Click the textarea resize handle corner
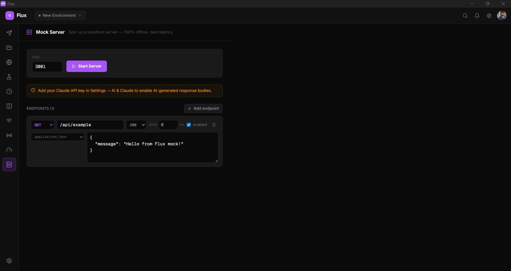Image resolution: width=511 pixels, height=271 pixels. [217, 161]
